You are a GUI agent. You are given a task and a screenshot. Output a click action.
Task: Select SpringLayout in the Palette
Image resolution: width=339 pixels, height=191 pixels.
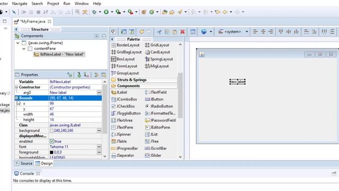159,59
